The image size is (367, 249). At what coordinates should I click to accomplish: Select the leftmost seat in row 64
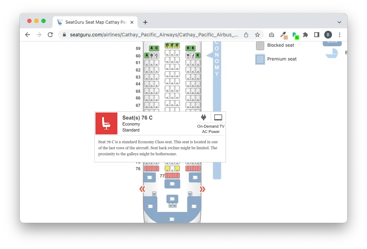[146, 83]
